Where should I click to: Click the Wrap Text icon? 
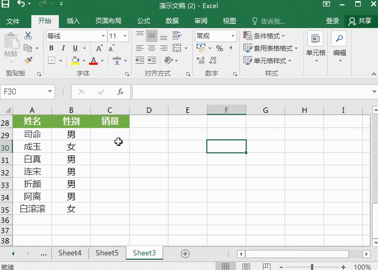point(177,36)
